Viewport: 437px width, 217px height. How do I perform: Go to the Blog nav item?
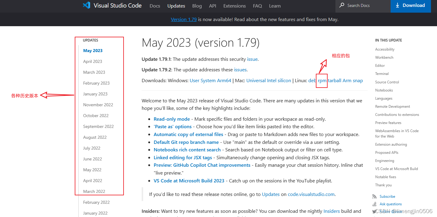coord(197,6)
